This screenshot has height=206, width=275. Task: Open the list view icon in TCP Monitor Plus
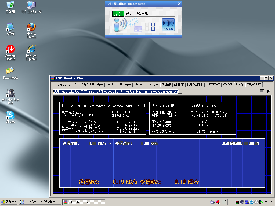coord(262,91)
